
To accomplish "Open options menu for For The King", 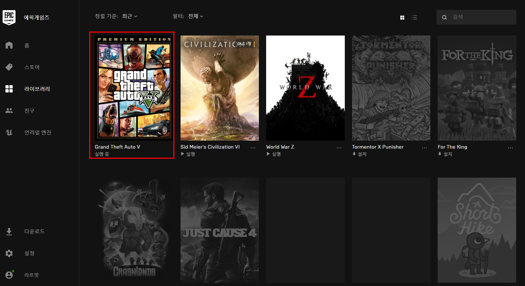I will tap(510, 148).
